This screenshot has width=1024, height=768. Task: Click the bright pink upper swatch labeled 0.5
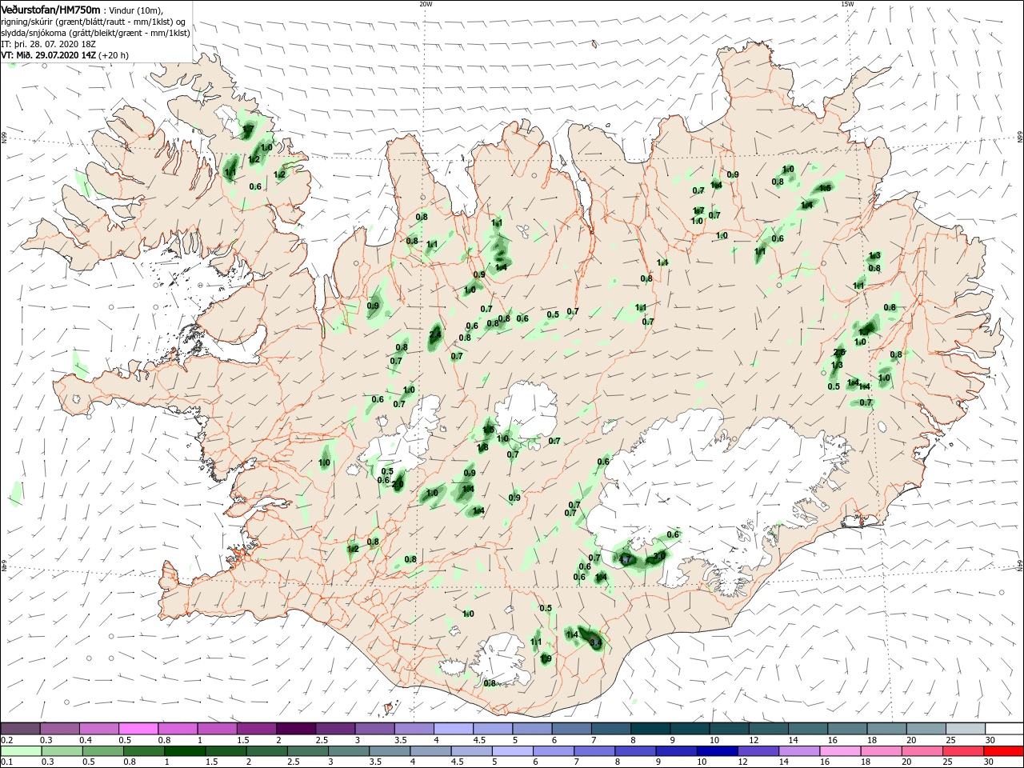tap(138, 728)
